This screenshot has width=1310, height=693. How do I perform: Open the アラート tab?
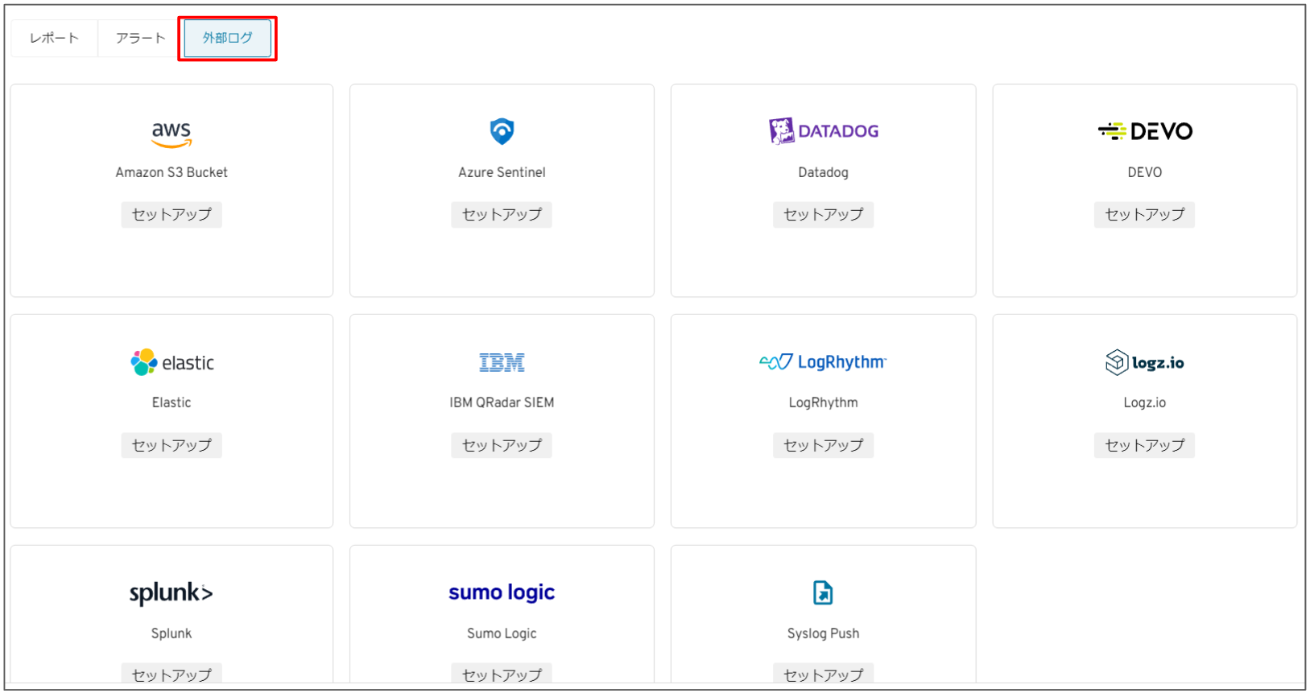140,38
